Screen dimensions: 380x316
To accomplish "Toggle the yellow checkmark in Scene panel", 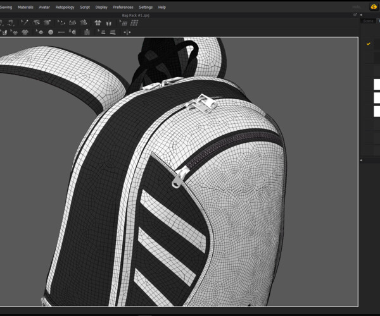I will [369, 44].
